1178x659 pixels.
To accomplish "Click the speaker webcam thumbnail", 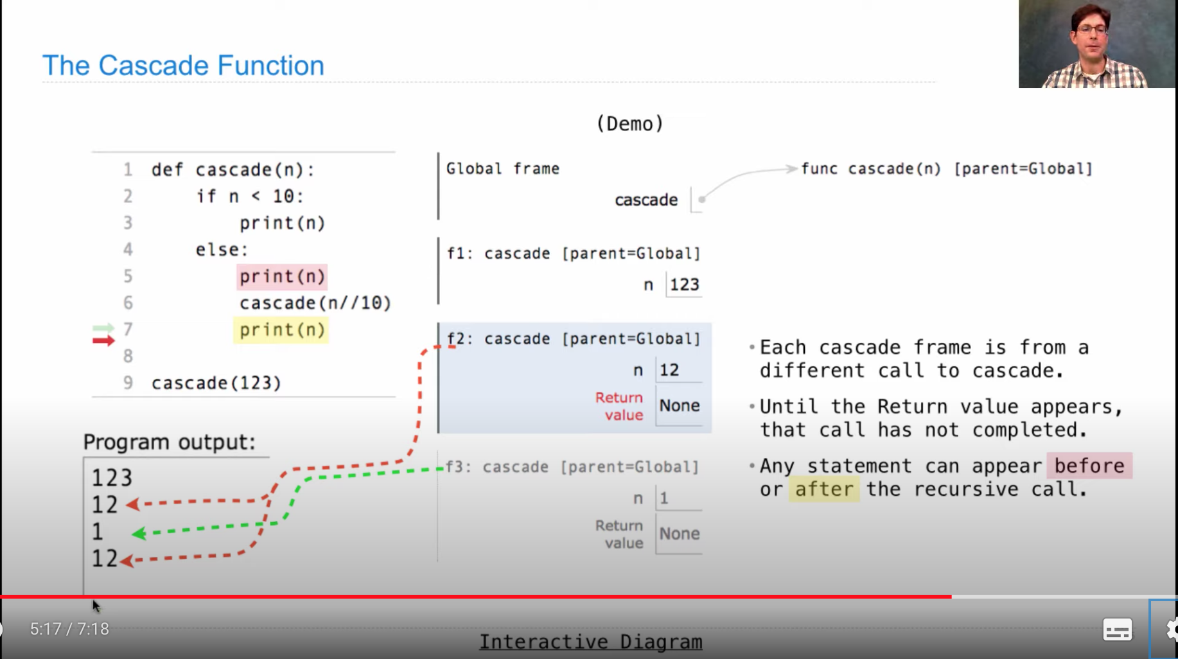I will point(1097,44).
